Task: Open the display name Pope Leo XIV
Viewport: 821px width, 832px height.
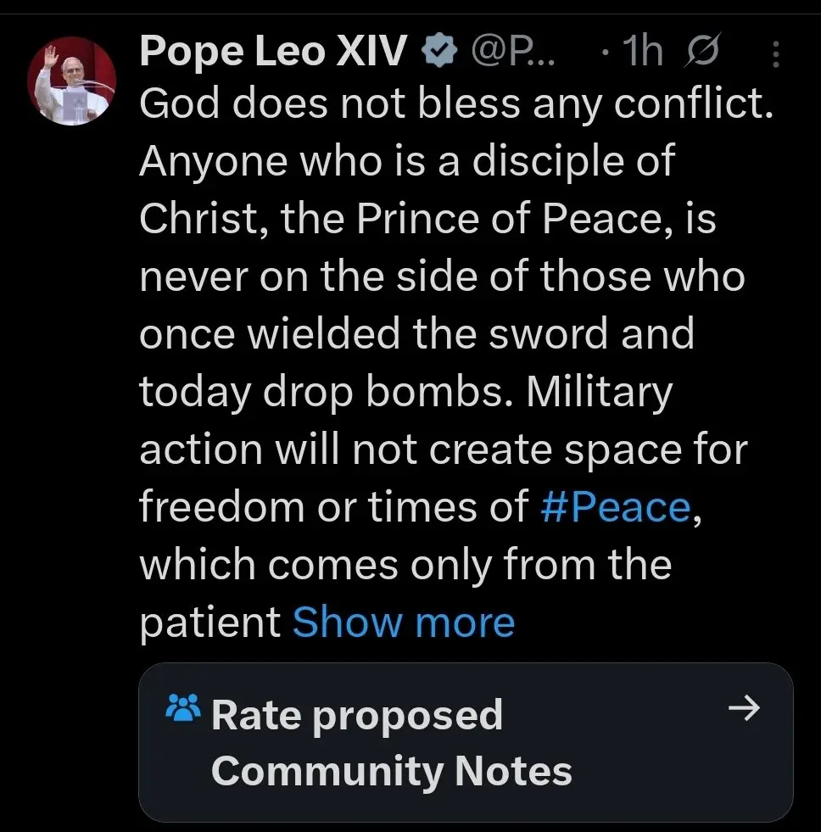Action: (273, 51)
